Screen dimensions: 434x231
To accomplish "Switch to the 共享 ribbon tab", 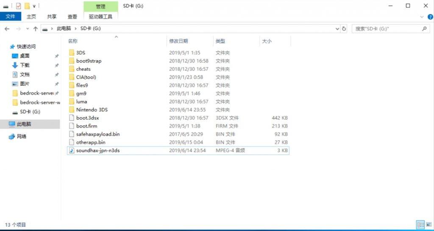I will pos(52,17).
